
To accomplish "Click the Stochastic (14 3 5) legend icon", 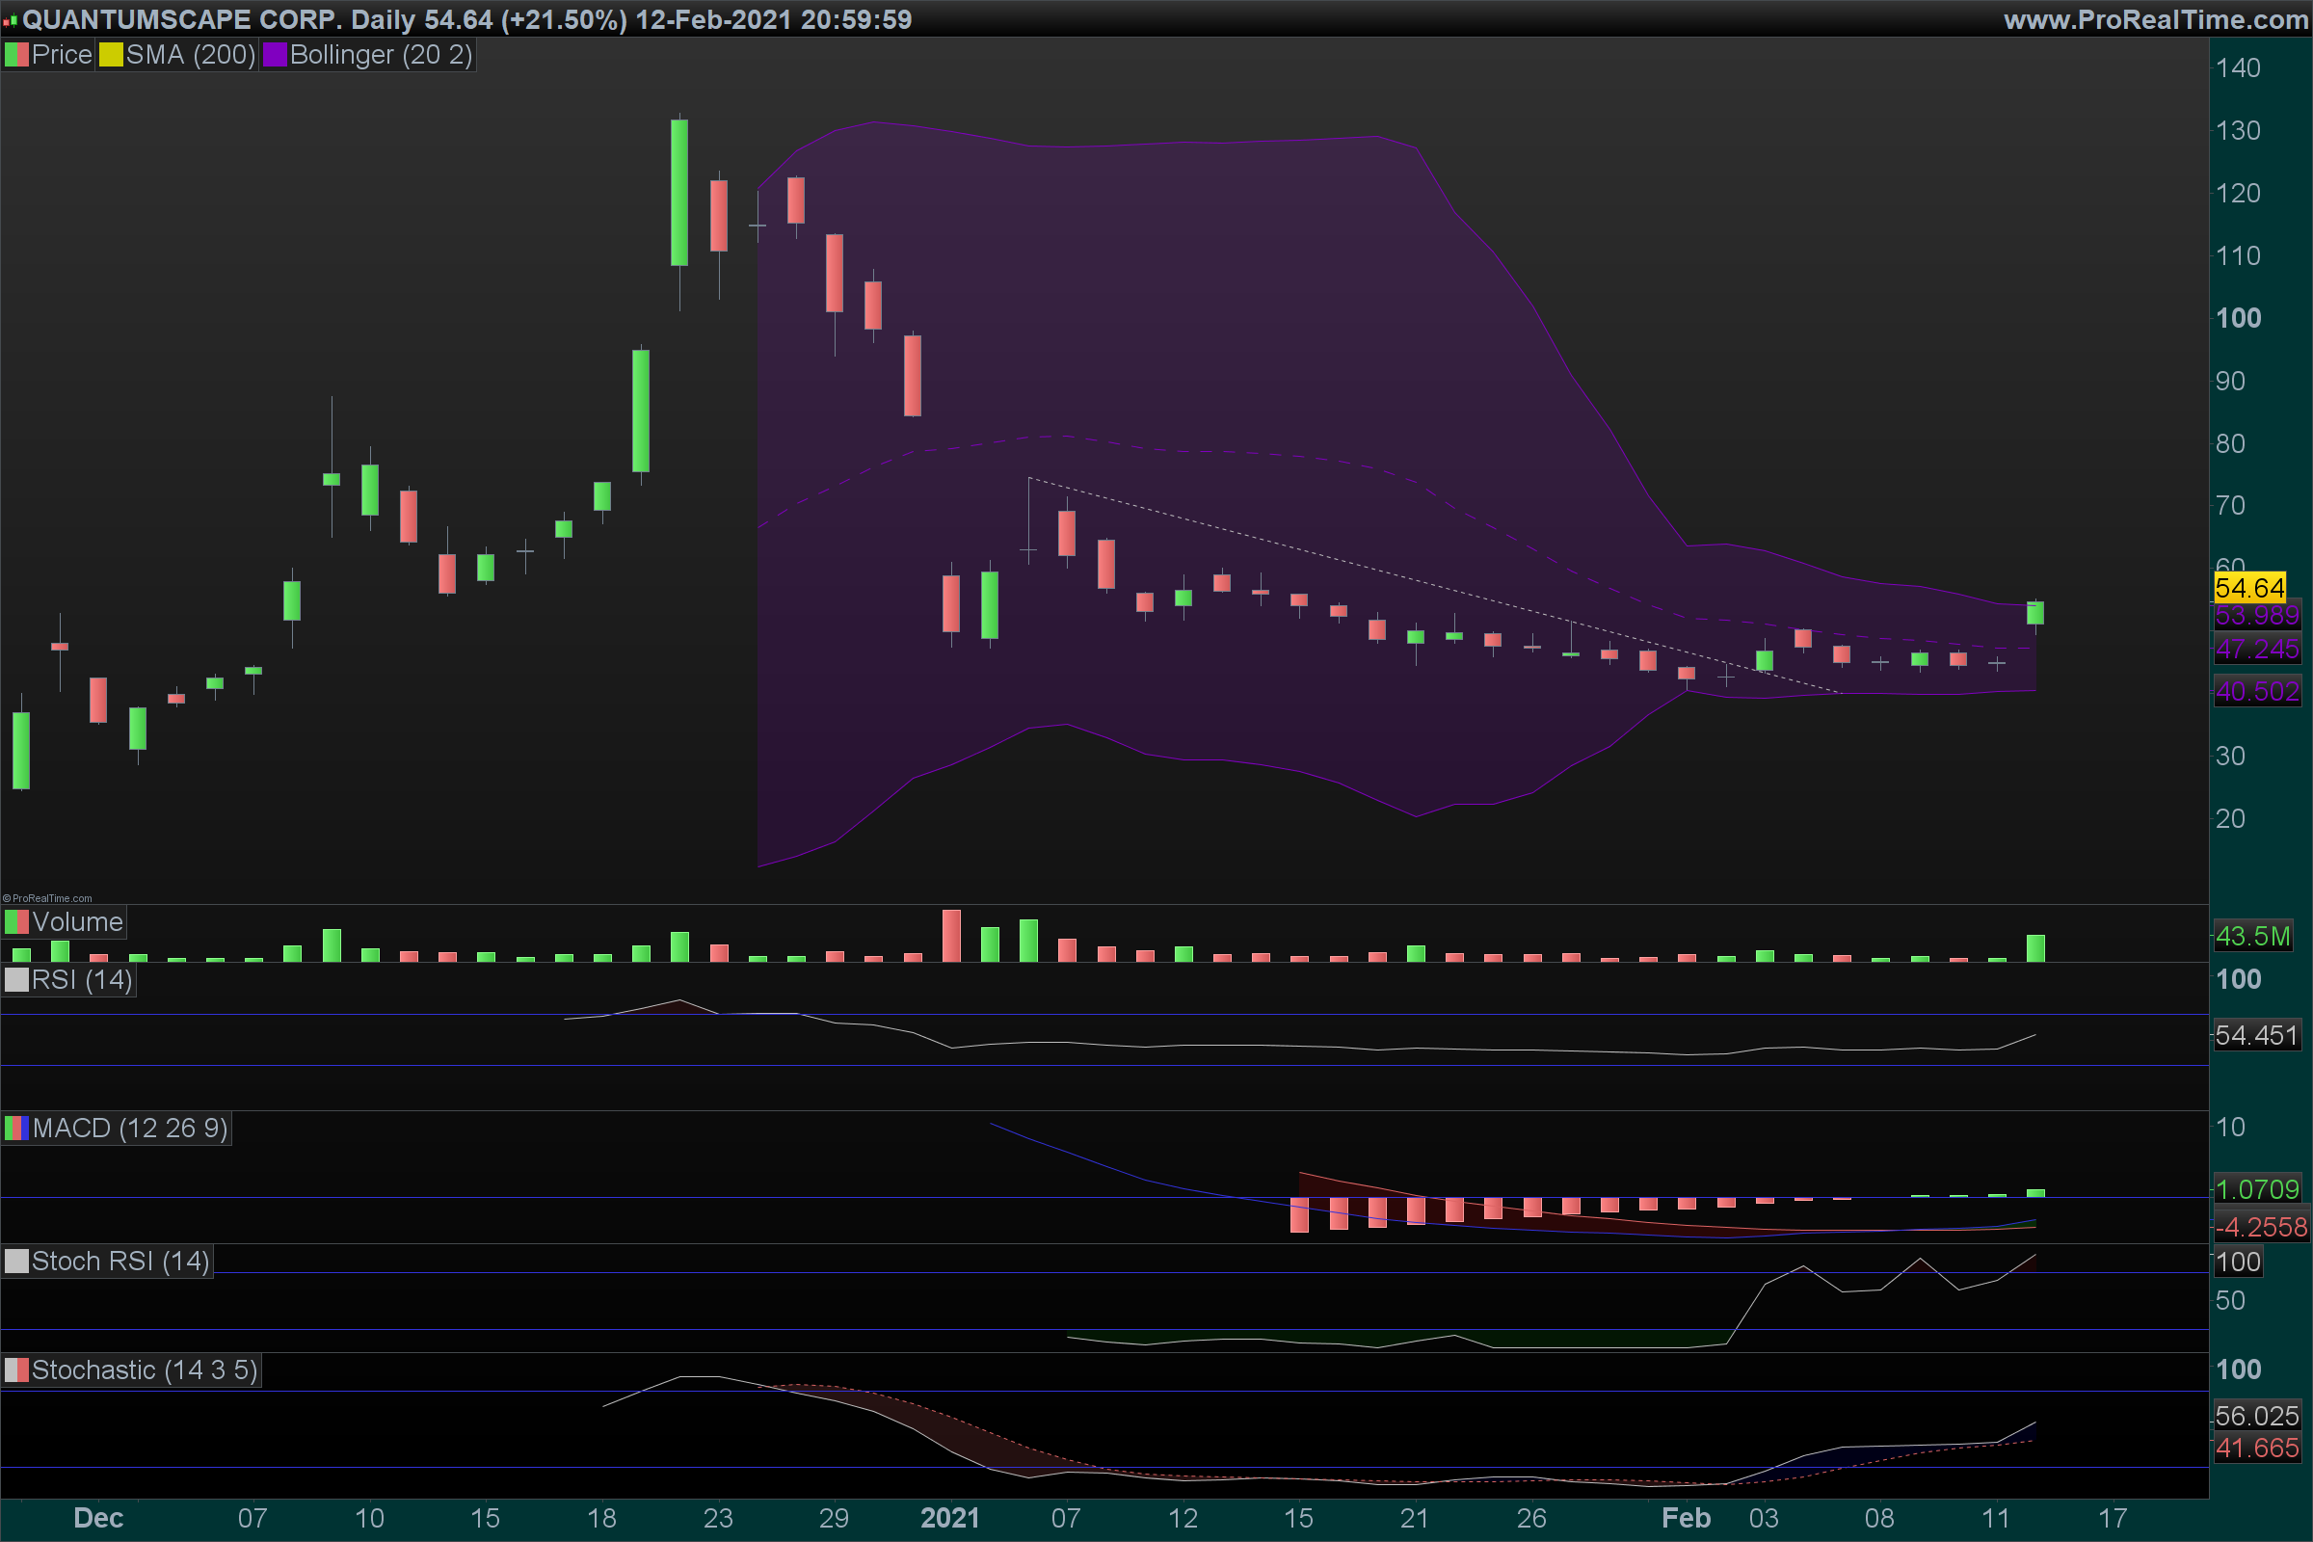I will (x=16, y=1370).
